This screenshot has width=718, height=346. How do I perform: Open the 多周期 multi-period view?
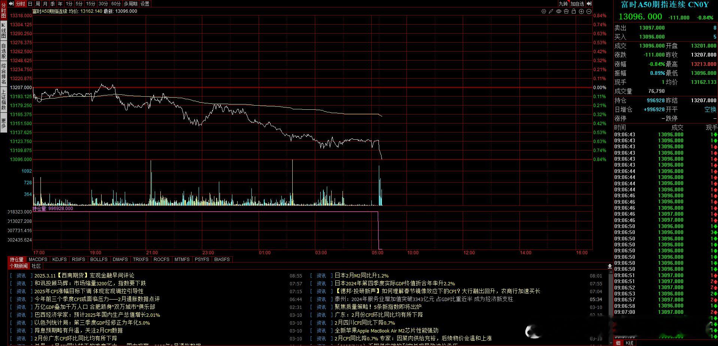tap(131, 4)
